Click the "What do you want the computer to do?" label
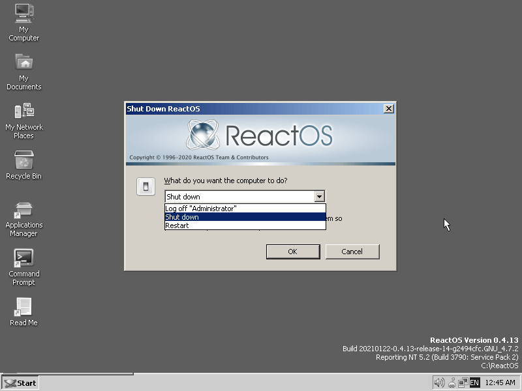 (225, 181)
